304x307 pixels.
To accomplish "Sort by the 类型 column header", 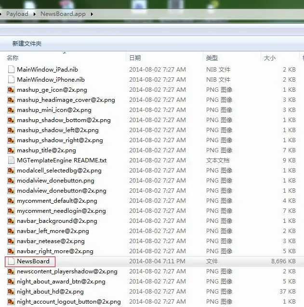I will pos(212,58).
